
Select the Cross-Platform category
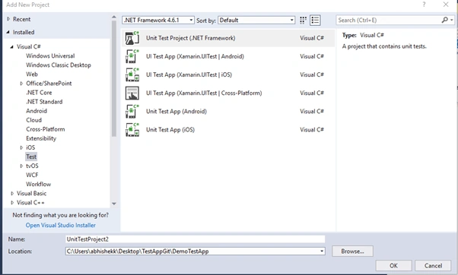[x=46, y=129]
